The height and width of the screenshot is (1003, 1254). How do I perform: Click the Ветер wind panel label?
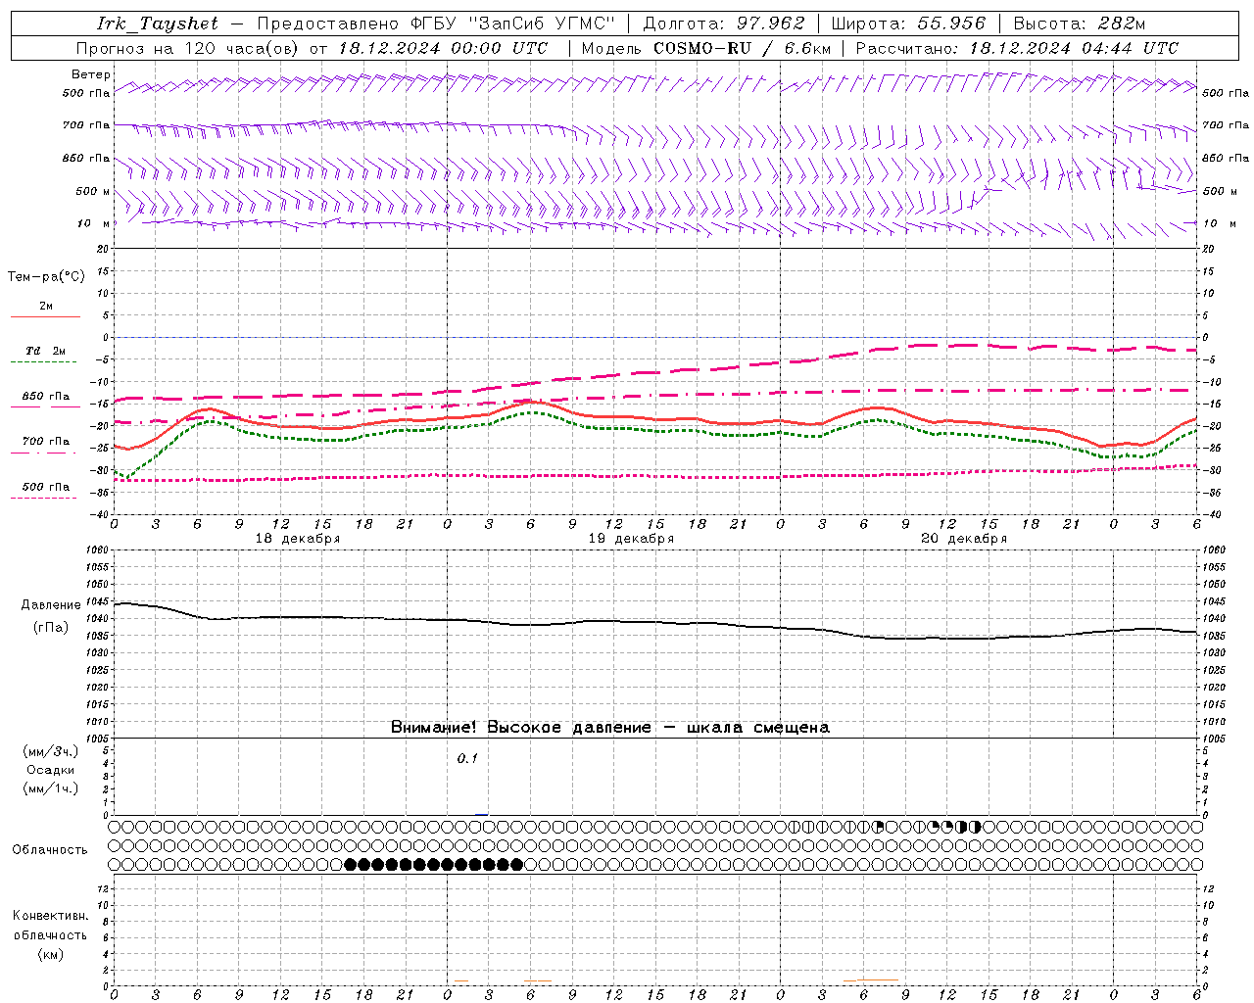[91, 74]
